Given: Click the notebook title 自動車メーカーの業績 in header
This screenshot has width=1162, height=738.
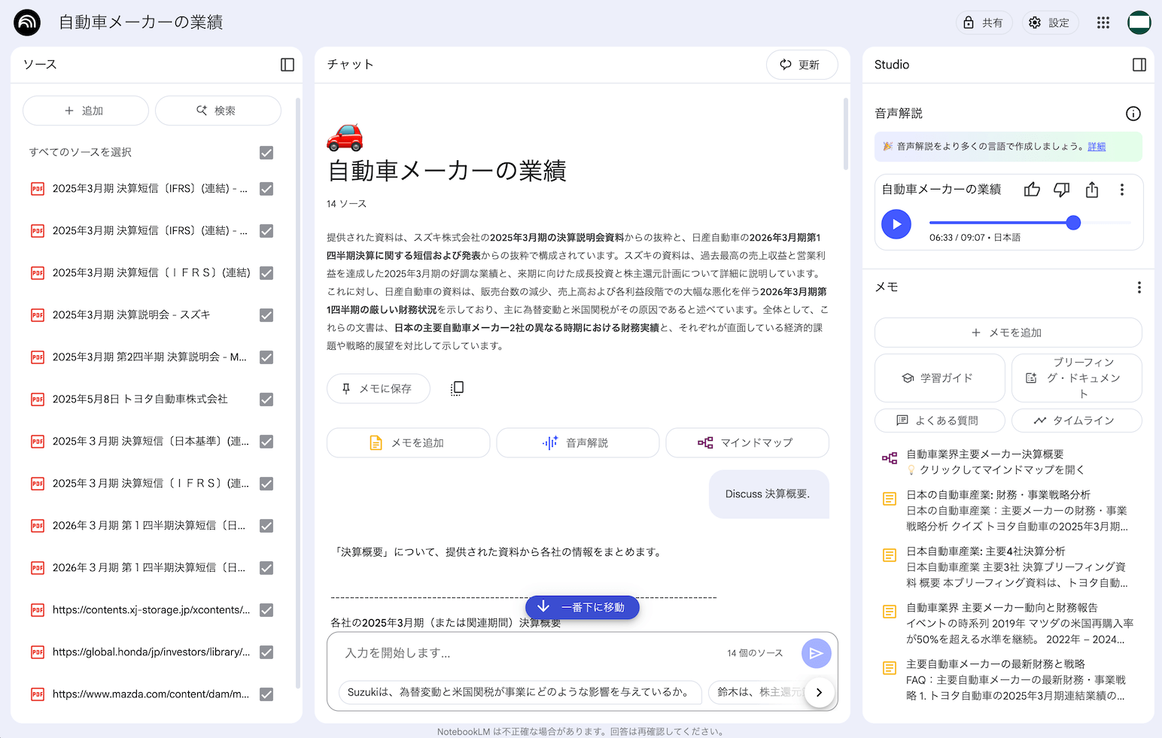Looking at the screenshot, I should (141, 23).
